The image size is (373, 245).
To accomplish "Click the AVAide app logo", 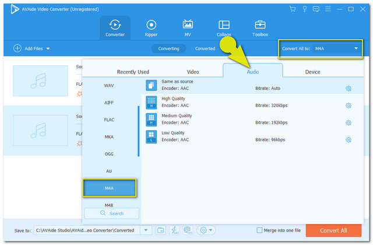I will 15,9.
